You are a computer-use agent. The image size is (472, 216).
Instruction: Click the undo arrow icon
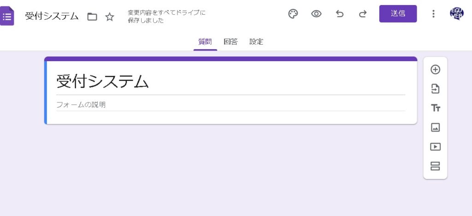(340, 14)
